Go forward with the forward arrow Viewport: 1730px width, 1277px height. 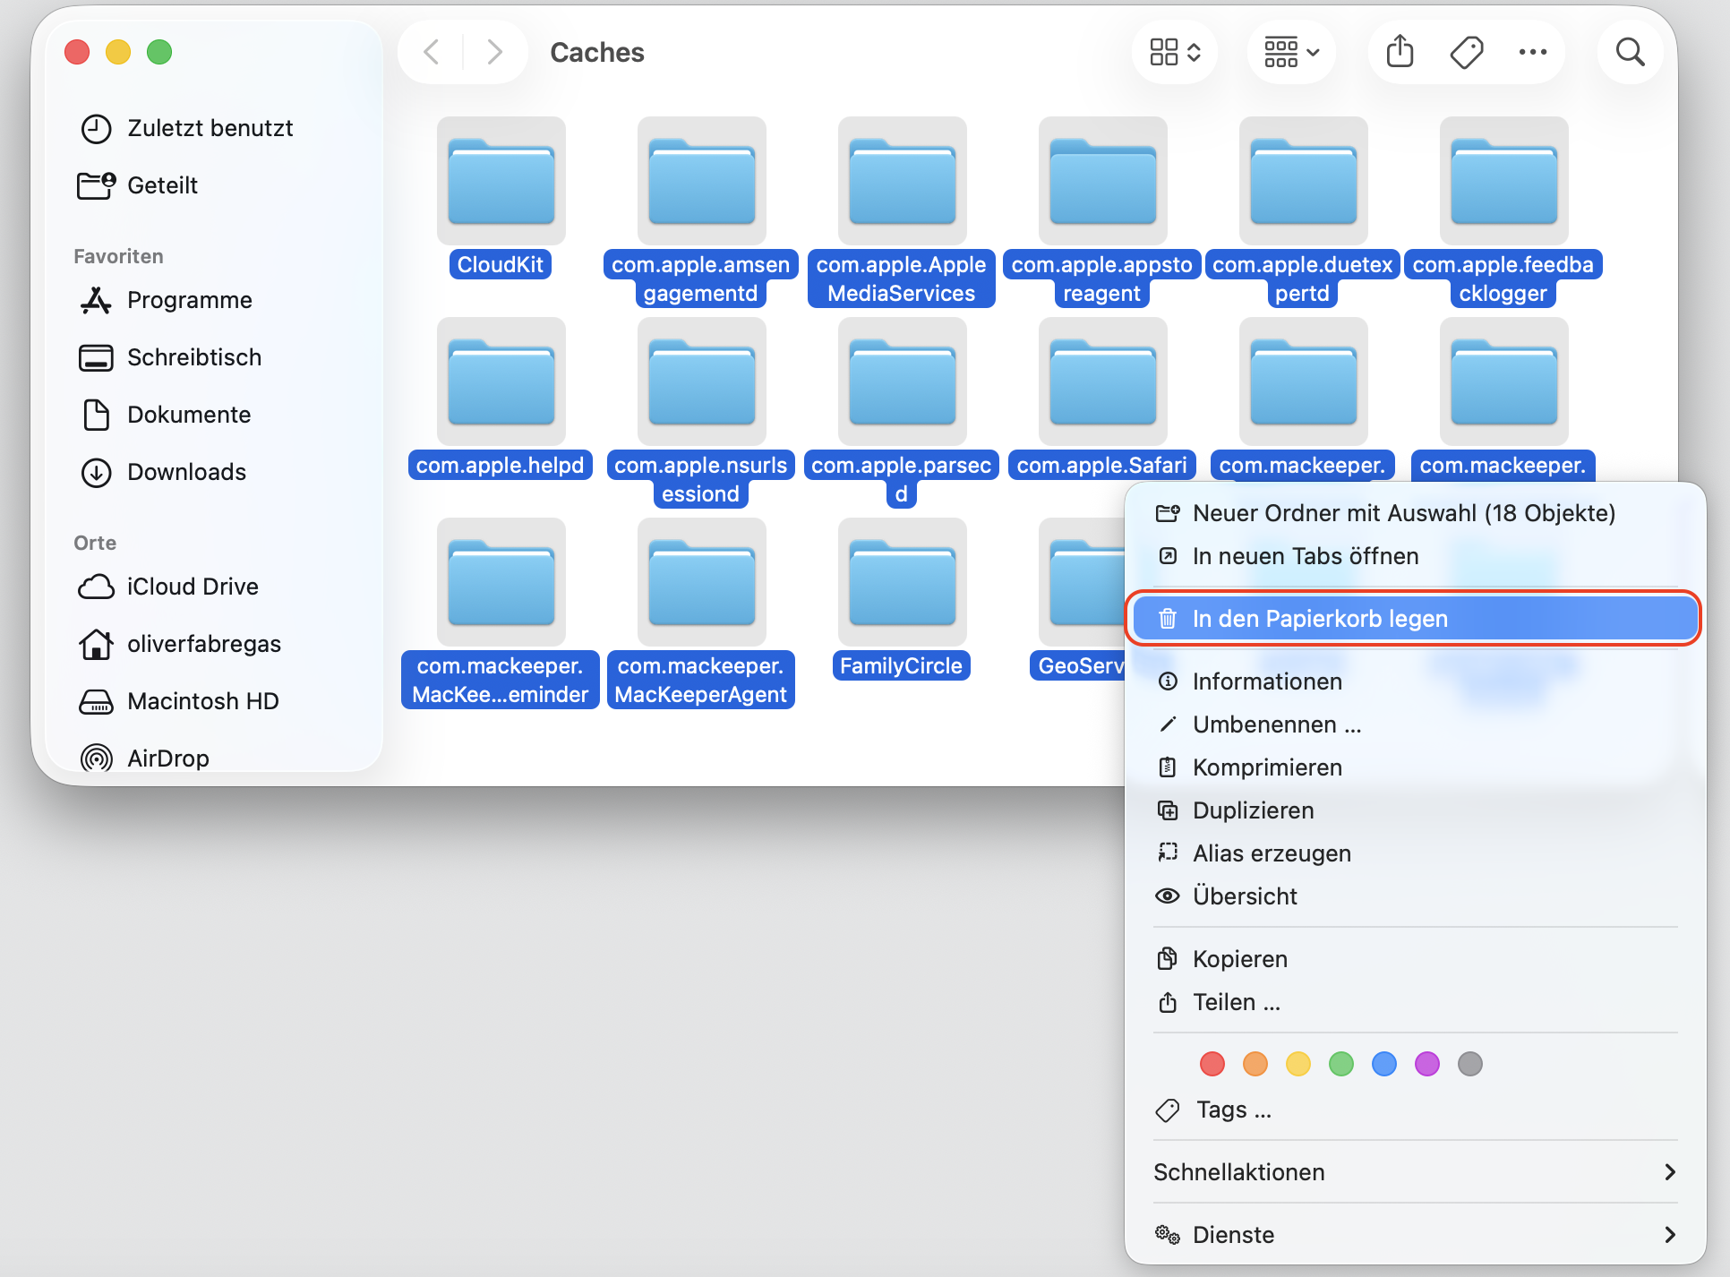click(x=493, y=52)
